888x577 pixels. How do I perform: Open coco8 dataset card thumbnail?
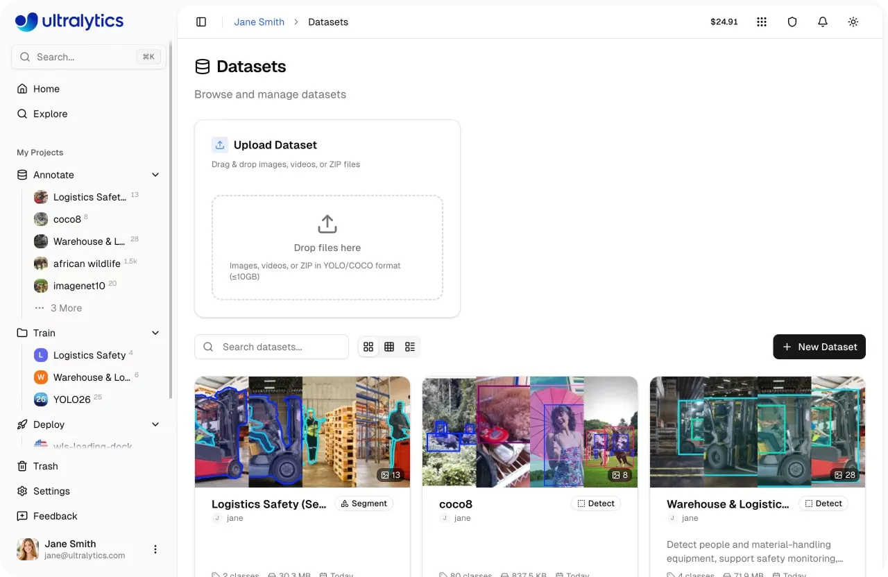[x=530, y=432]
